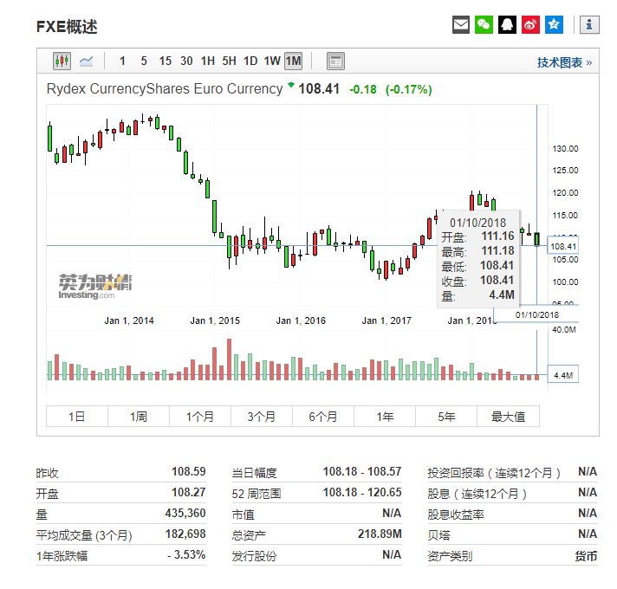
Task: Click the 开盘 value 108.27
Action: (189, 492)
